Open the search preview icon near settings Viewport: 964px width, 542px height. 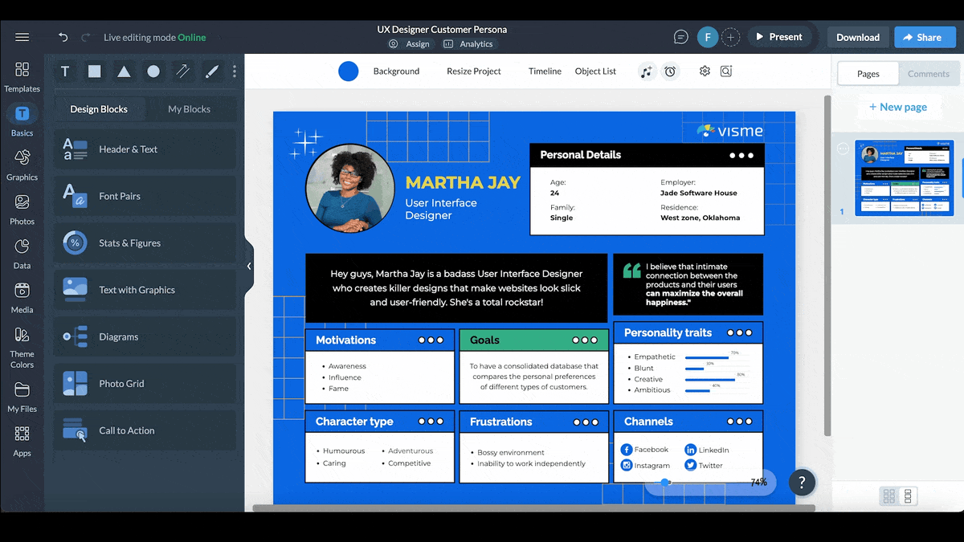[726, 71]
